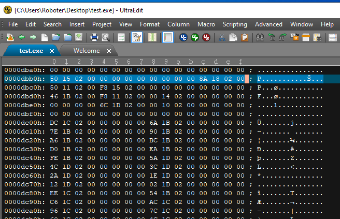Toggle word wrap toolbar icon
This screenshot has width=340, height=219.
(x=121, y=37)
